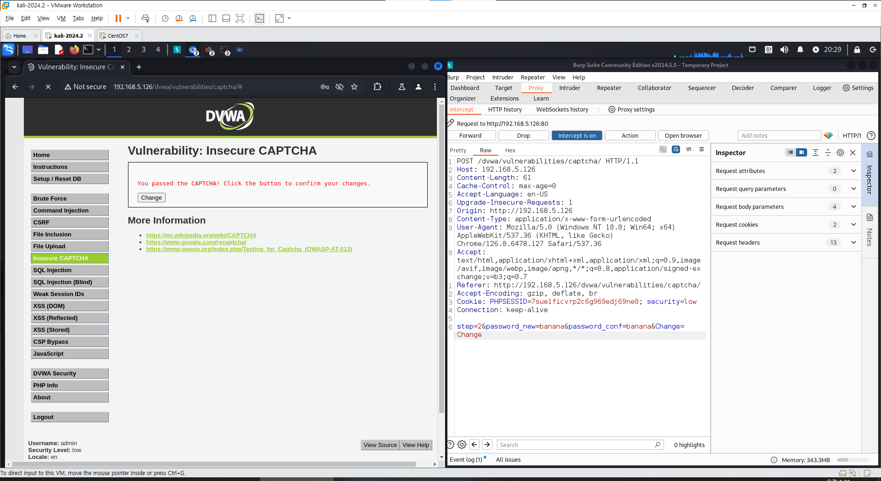Image resolution: width=881 pixels, height=481 pixels.
Task: Open VMware stretch guest dropdown arrow
Action: point(289,18)
